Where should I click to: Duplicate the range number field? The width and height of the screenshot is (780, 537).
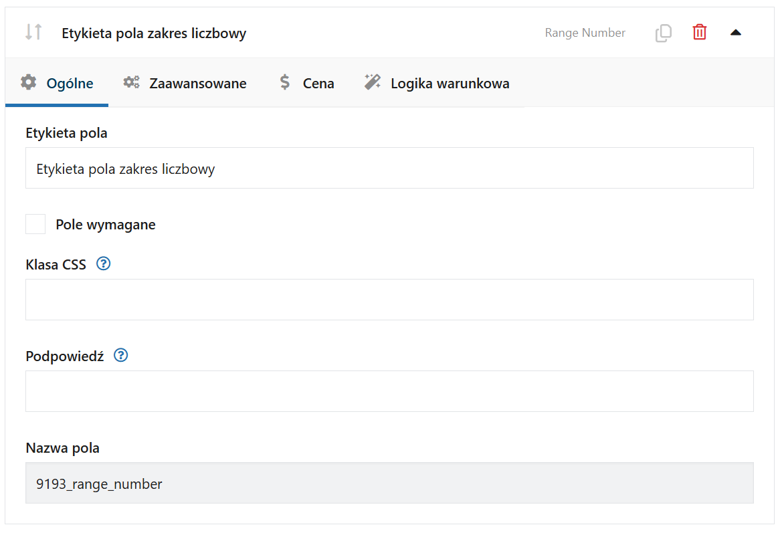tap(663, 33)
